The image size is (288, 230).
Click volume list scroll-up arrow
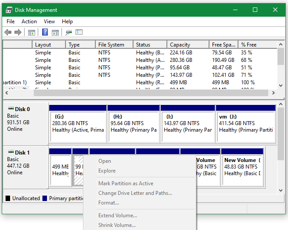(x=281, y=44)
